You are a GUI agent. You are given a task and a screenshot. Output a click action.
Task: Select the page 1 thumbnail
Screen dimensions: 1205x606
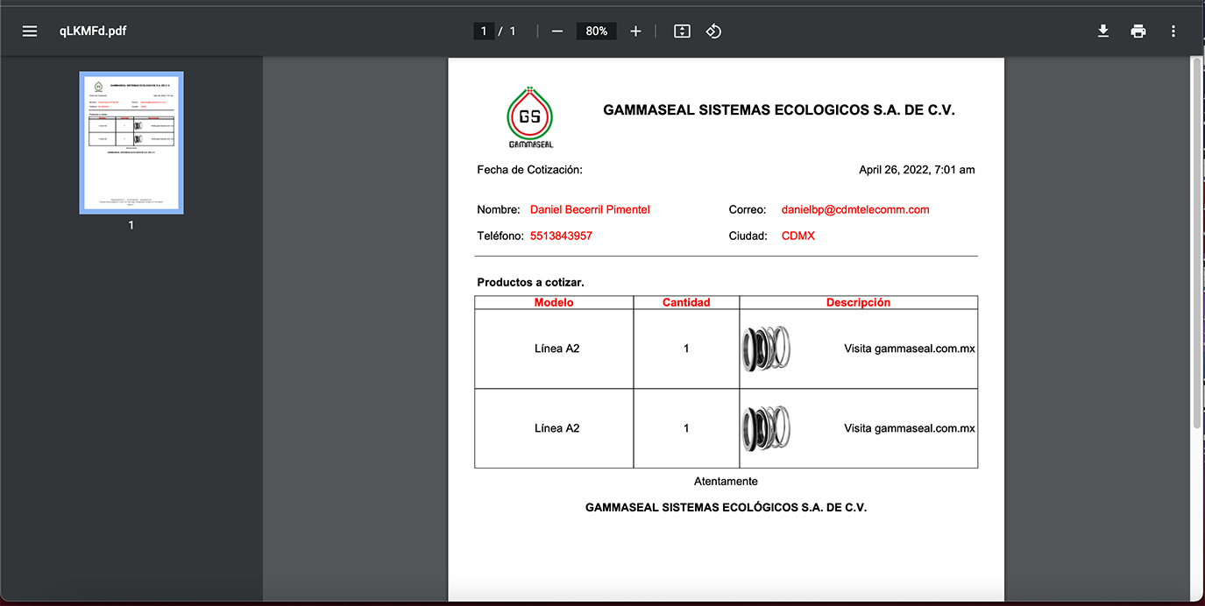(131, 143)
